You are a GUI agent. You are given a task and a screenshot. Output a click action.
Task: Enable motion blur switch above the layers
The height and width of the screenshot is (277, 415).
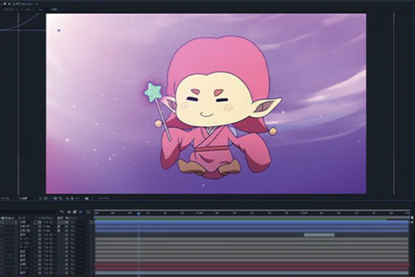tap(80, 212)
